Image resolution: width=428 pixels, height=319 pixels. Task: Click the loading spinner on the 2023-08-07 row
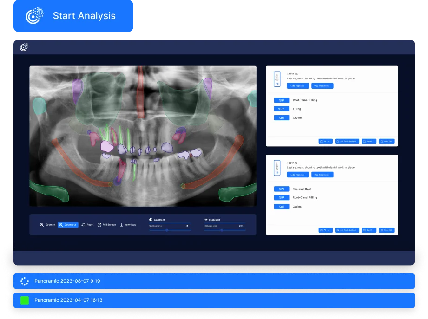(25, 281)
